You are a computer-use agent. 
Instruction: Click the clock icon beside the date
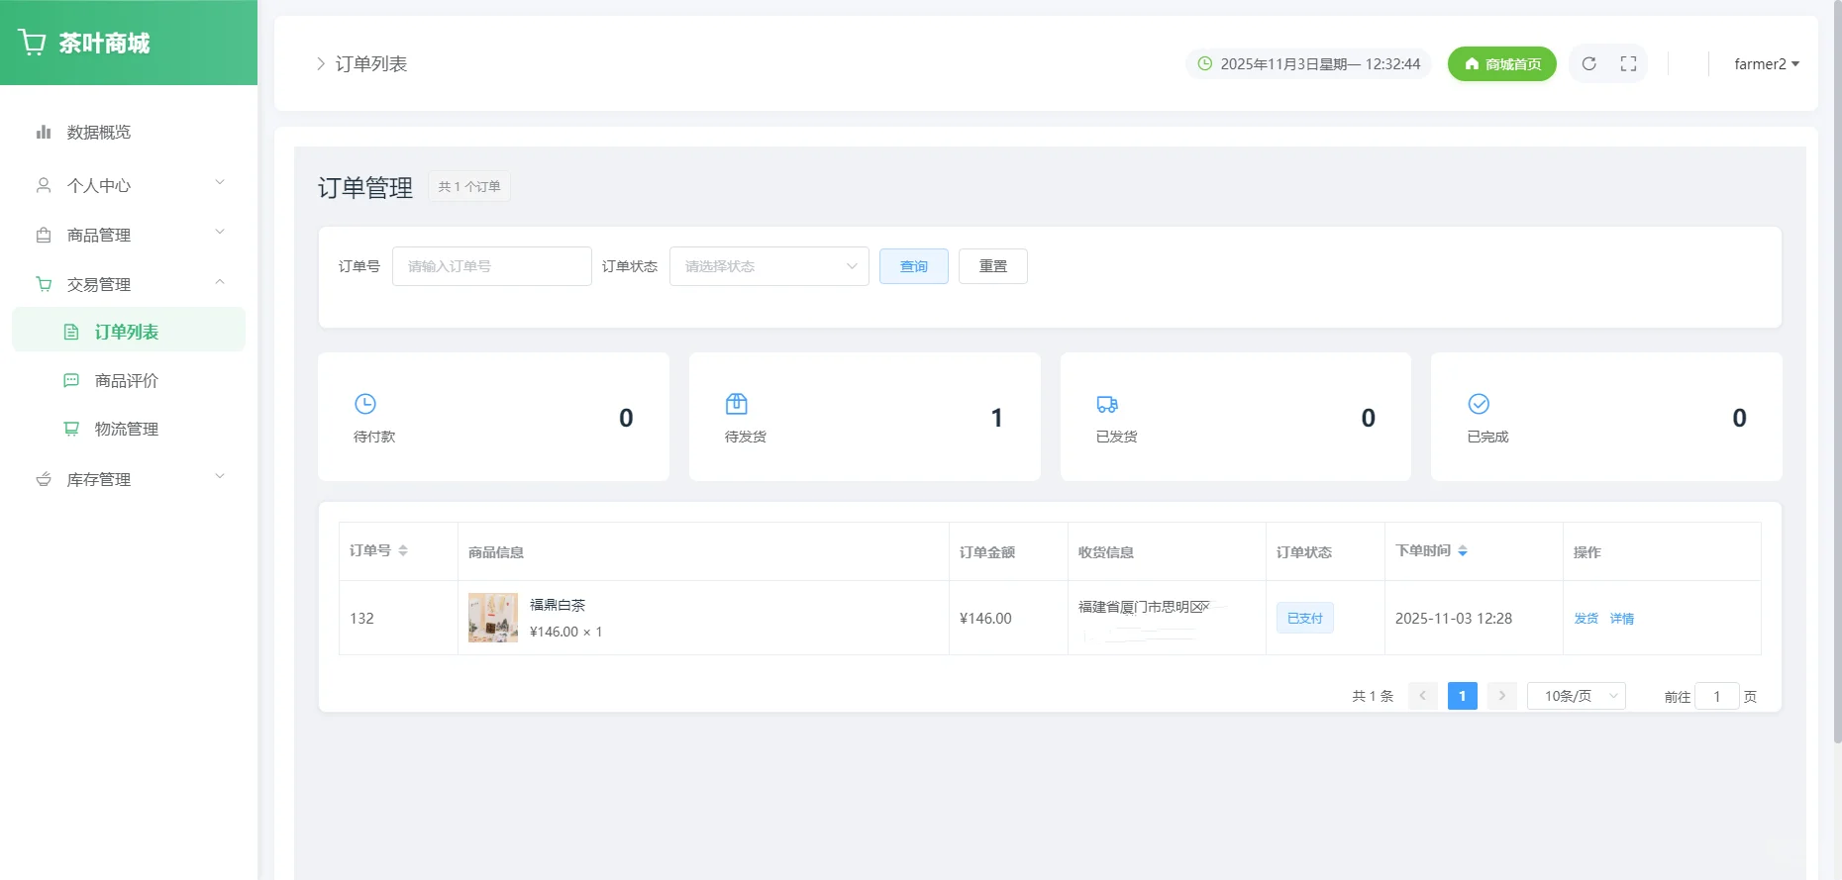pos(1205,63)
